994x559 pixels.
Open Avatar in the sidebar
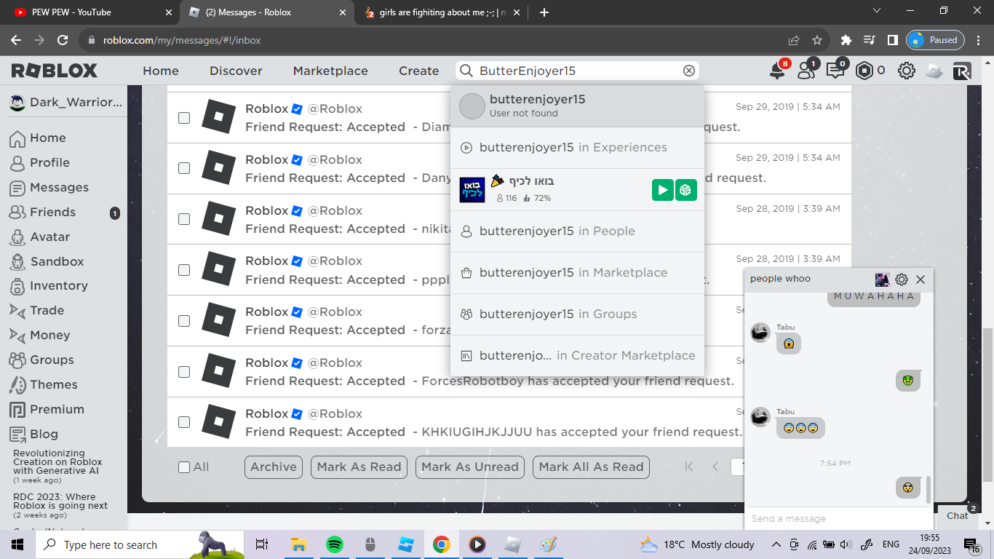point(49,237)
